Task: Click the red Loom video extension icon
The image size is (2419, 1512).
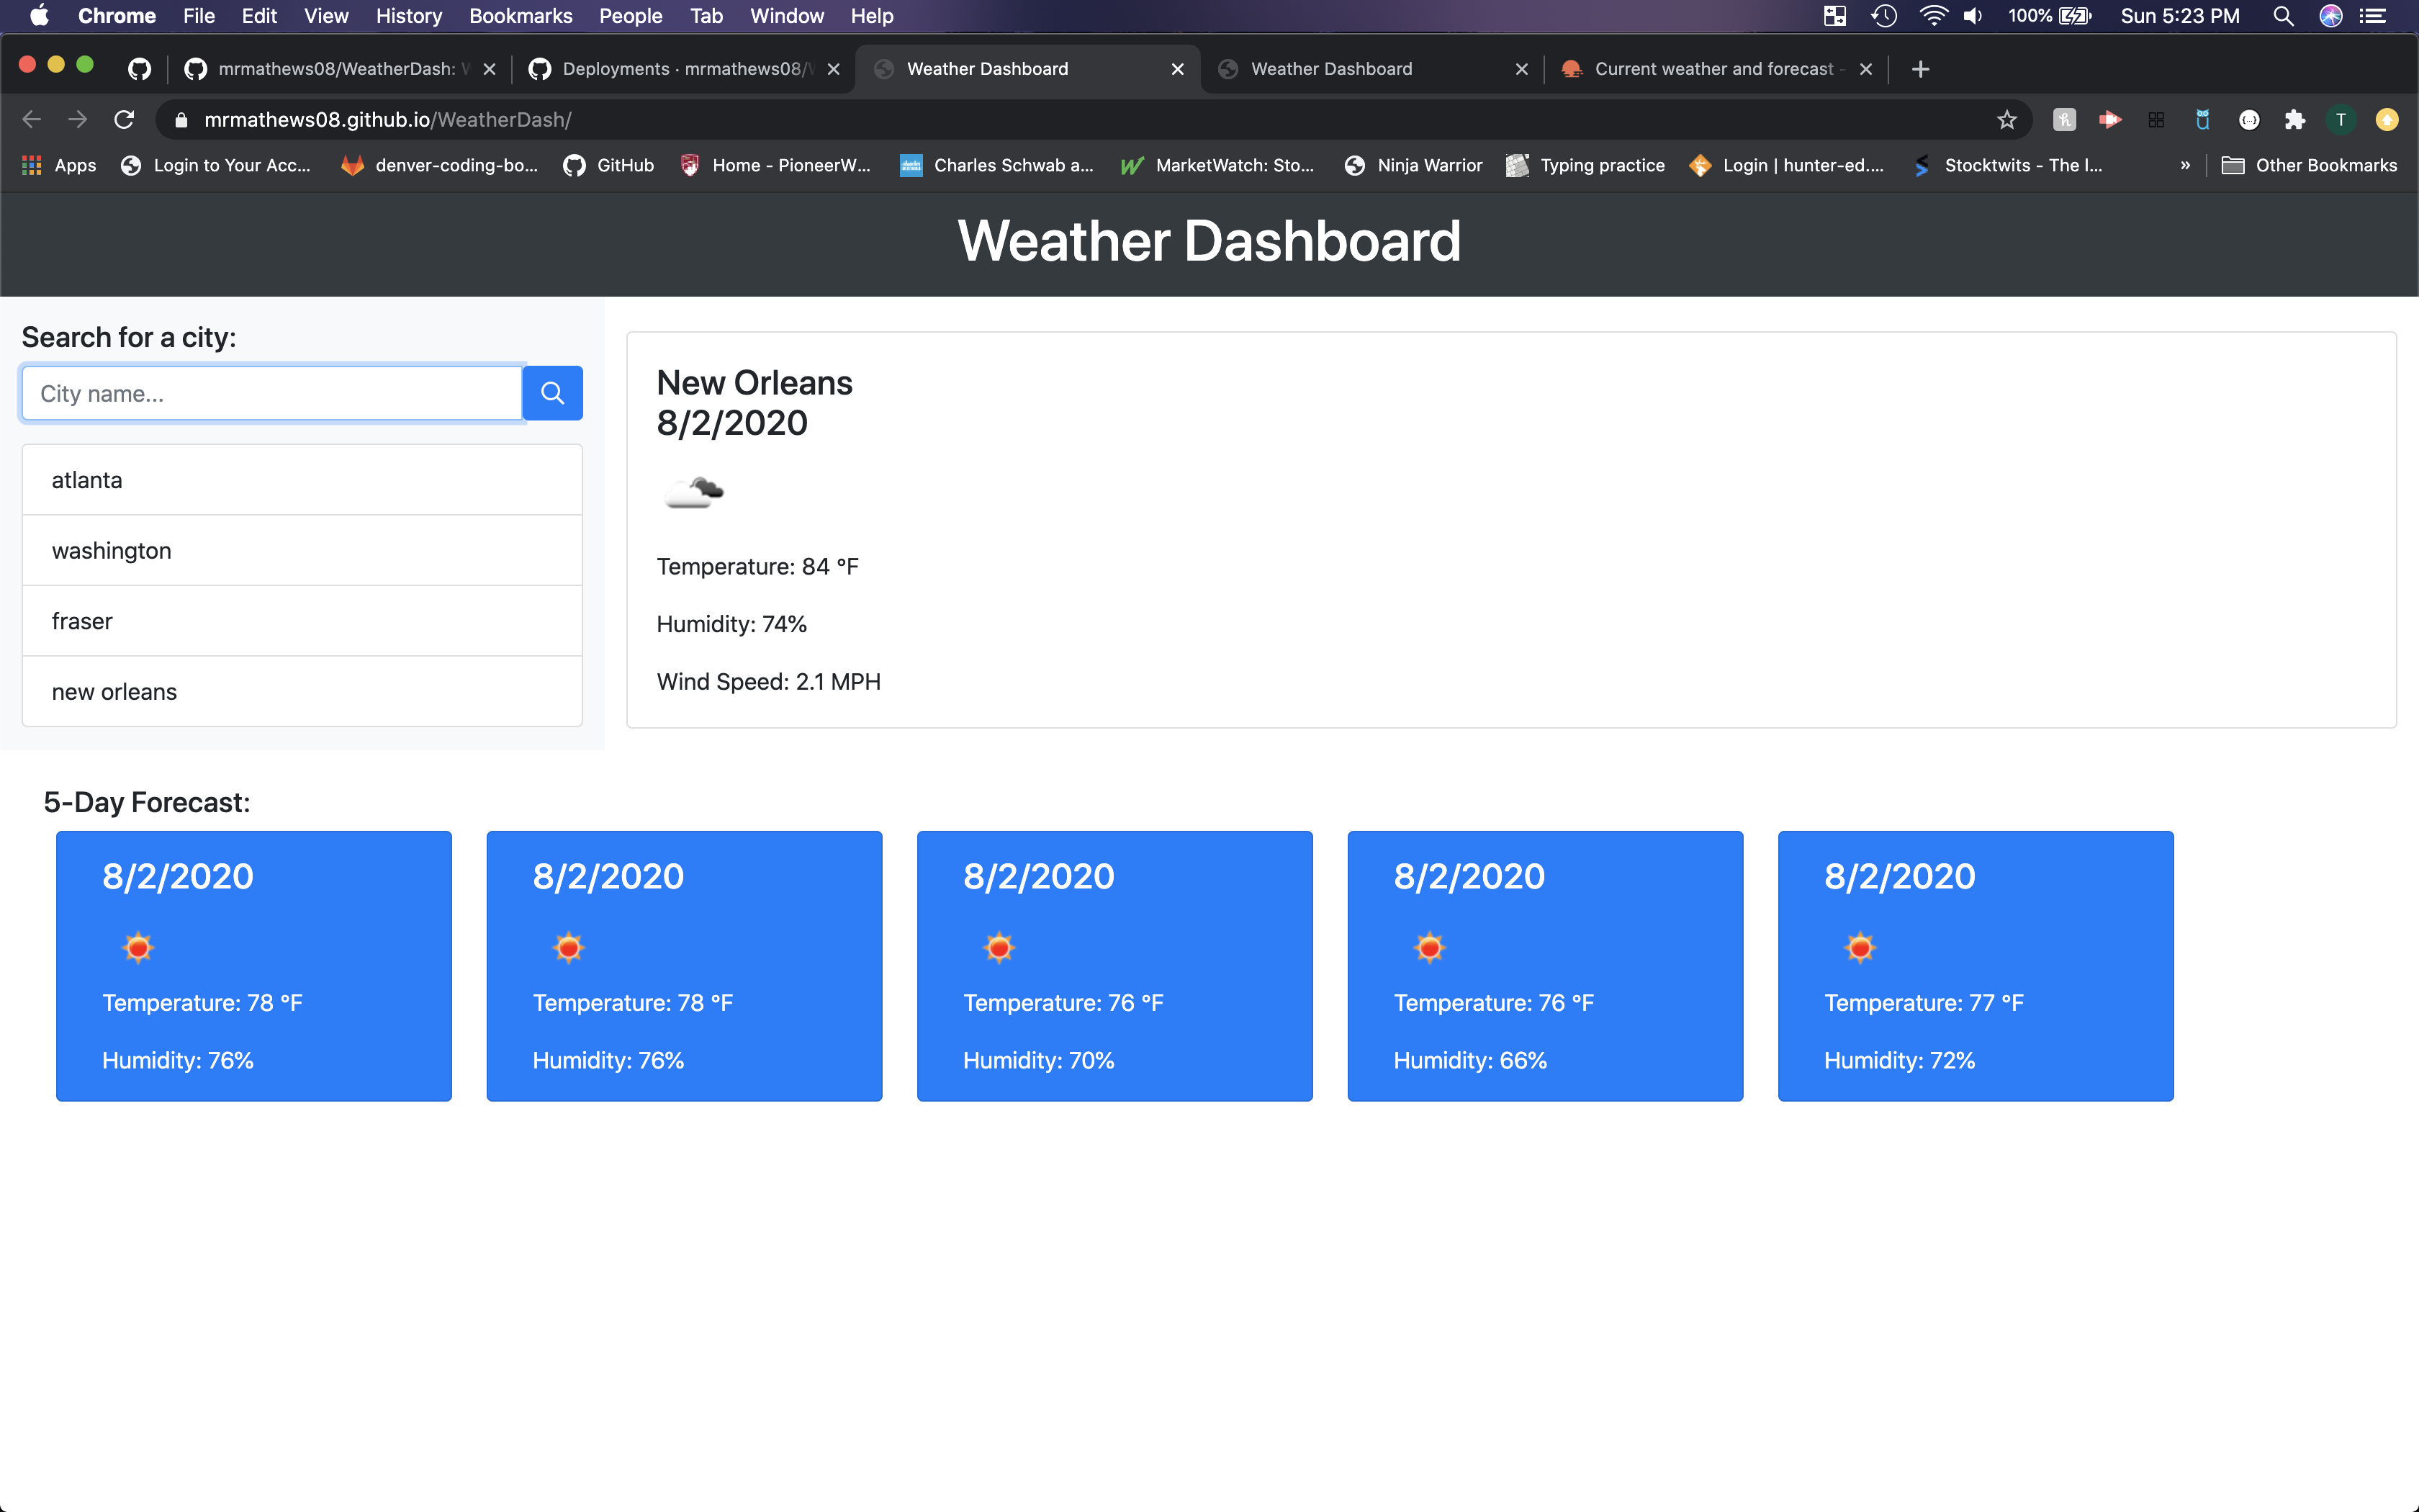Action: [2111, 119]
